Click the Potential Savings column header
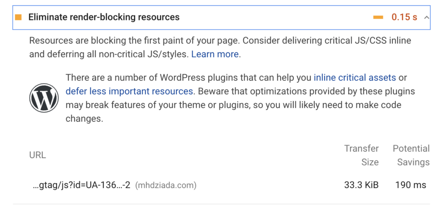Image resolution: width=445 pixels, height=218 pixels. tap(411, 155)
